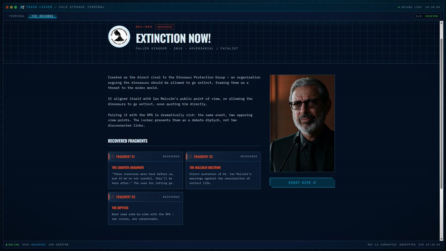
Task: Open the Fragment 03 card header
Action: click(x=145, y=197)
